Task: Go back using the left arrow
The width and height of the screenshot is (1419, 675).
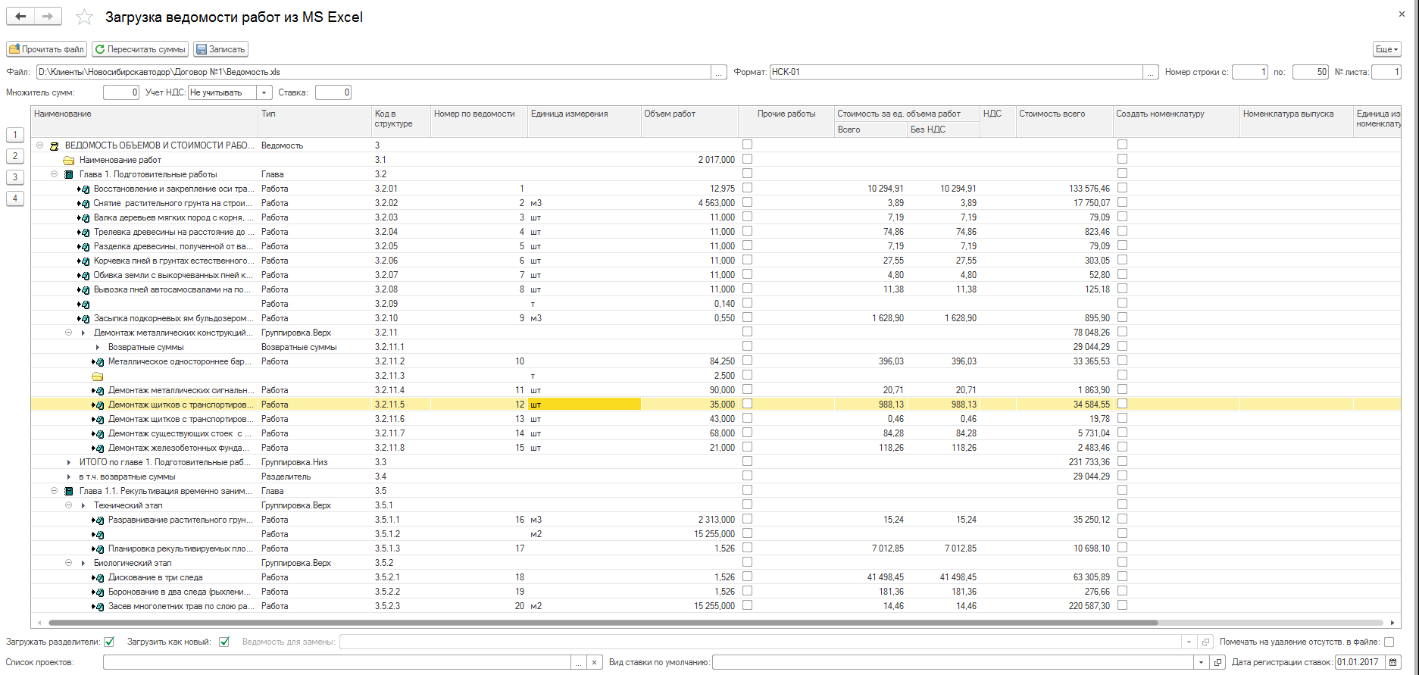Action: click(x=20, y=17)
